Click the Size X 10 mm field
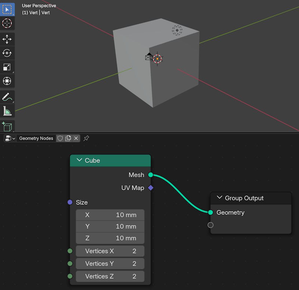299x290 pixels. coord(110,215)
